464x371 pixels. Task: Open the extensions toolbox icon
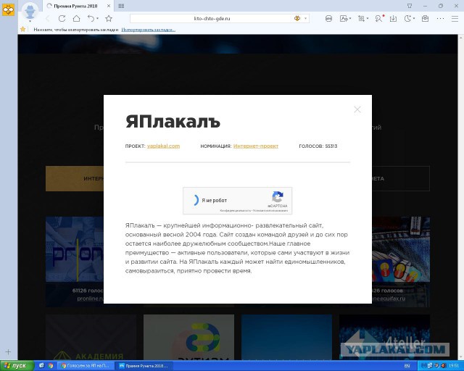(x=426, y=19)
